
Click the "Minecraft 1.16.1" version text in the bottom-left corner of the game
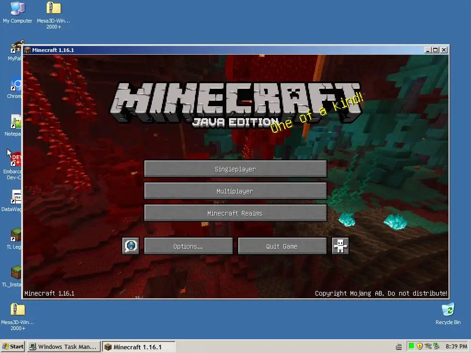49,293
